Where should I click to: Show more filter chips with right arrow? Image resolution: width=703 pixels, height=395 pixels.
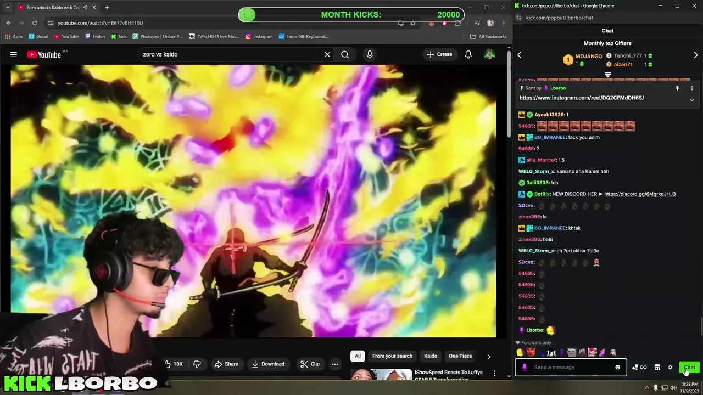489,357
